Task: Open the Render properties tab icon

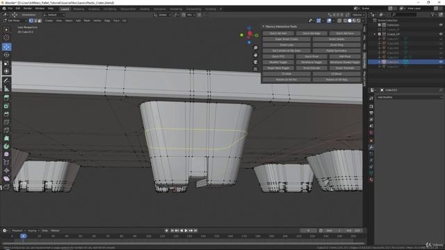Action: [x=371, y=106]
